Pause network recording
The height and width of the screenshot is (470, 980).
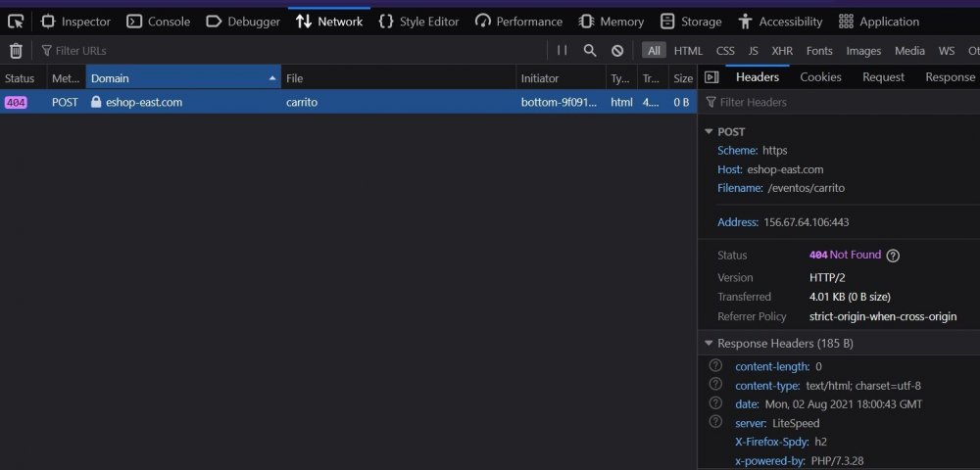pyautogui.click(x=562, y=51)
